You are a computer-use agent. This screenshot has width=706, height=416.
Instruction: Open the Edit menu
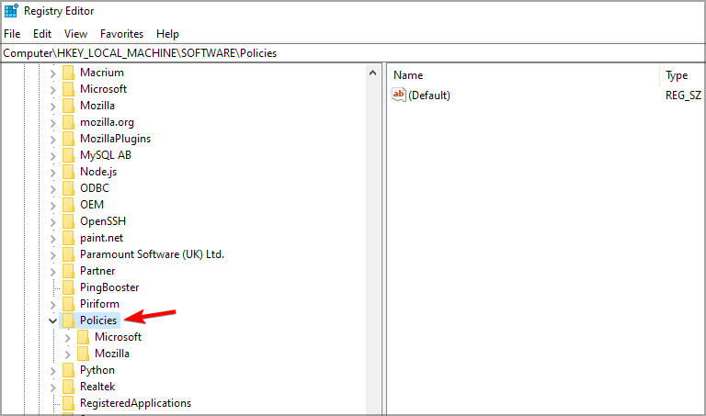[x=42, y=34]
